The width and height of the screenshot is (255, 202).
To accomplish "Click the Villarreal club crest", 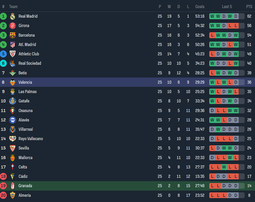I will pos(13,129).
